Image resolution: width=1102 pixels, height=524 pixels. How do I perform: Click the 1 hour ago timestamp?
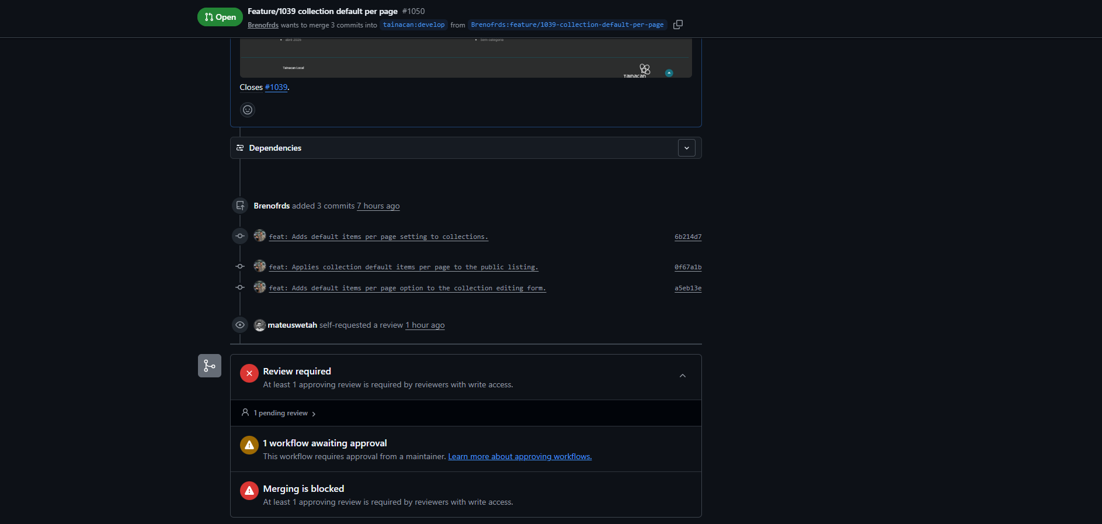425,325
